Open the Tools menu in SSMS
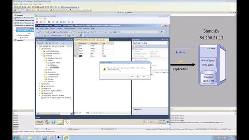Viewport: 249px width, 140px height. click(79, 28)
